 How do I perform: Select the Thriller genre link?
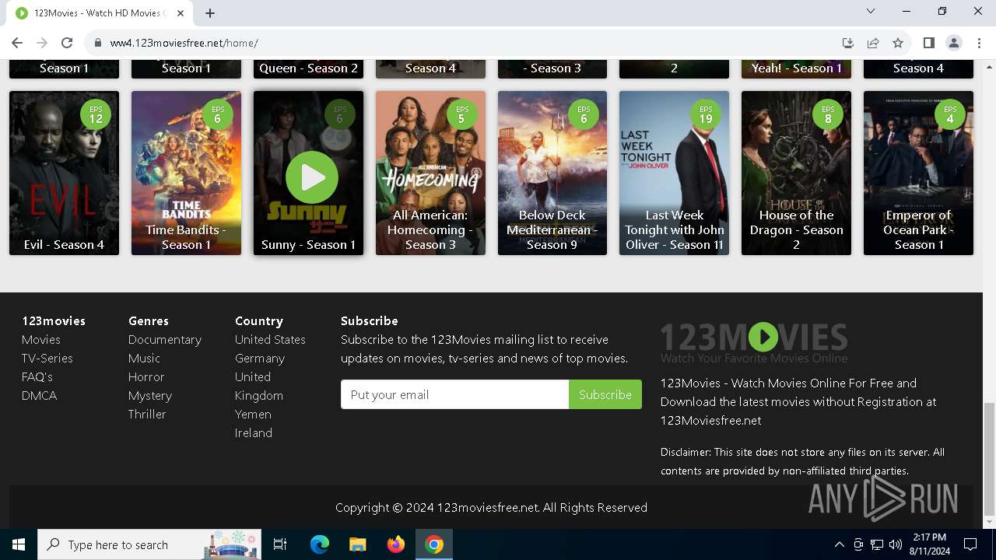click(147, 415)
